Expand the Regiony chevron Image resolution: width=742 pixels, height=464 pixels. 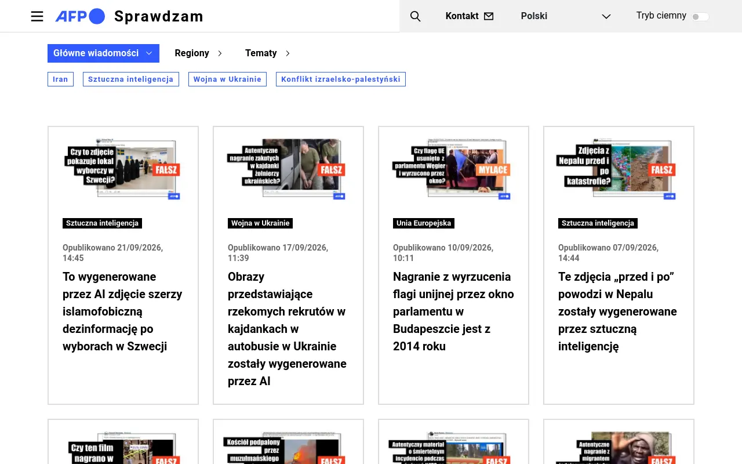click(x=220, y=53)
